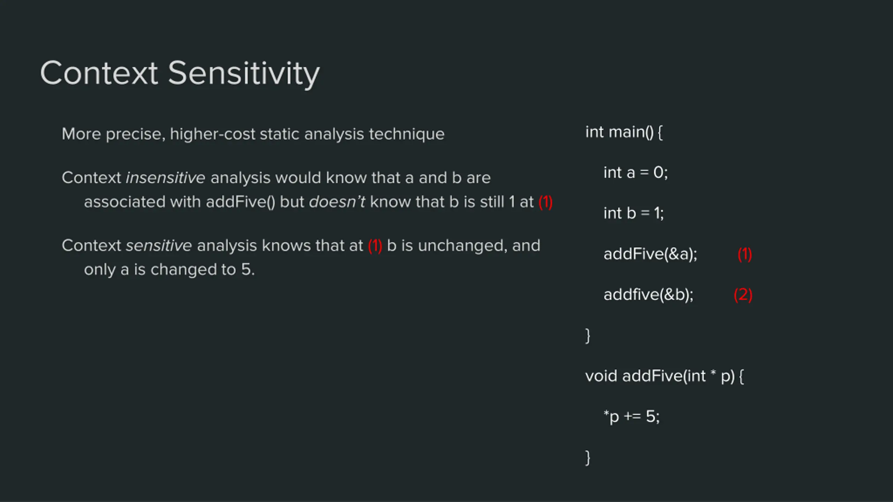
Task: Click the '*p += 5;' statement
Action: pyautogui.click(x=632, y=417)
